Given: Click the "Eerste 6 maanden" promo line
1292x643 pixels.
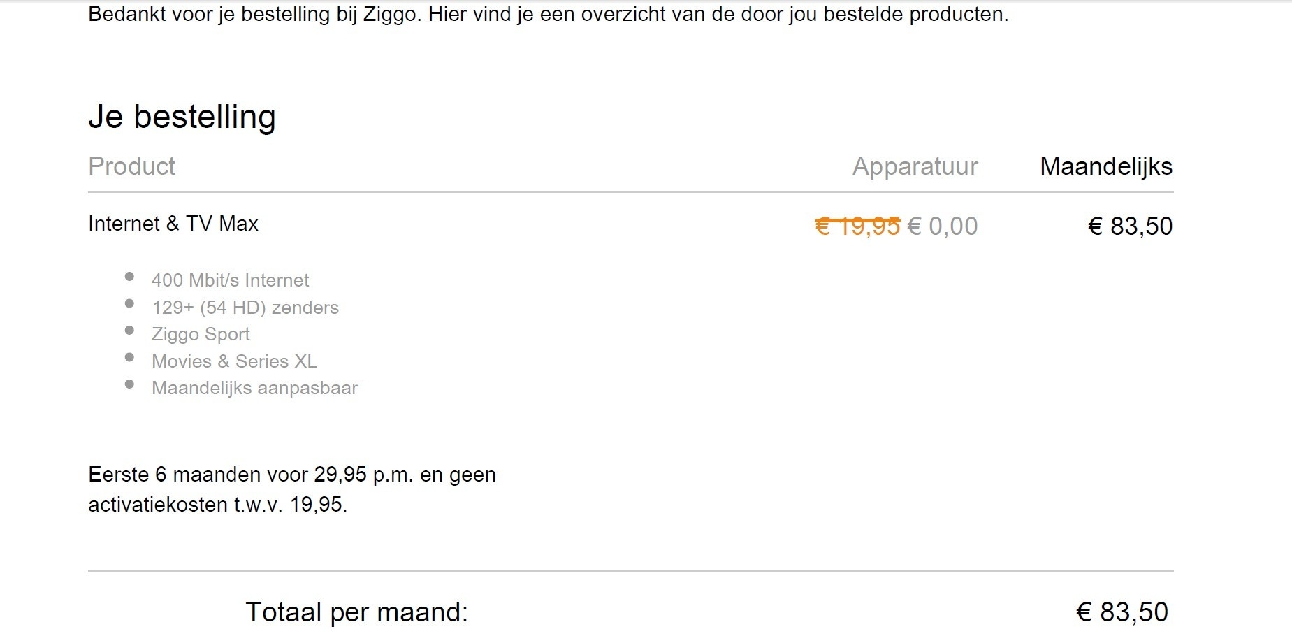Looking at the screenshot, I should click(x=291, y=475).
